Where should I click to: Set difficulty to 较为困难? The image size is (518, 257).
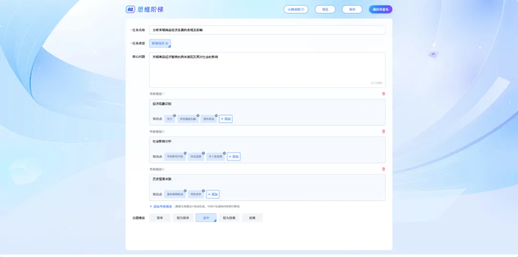click(229, 218)
